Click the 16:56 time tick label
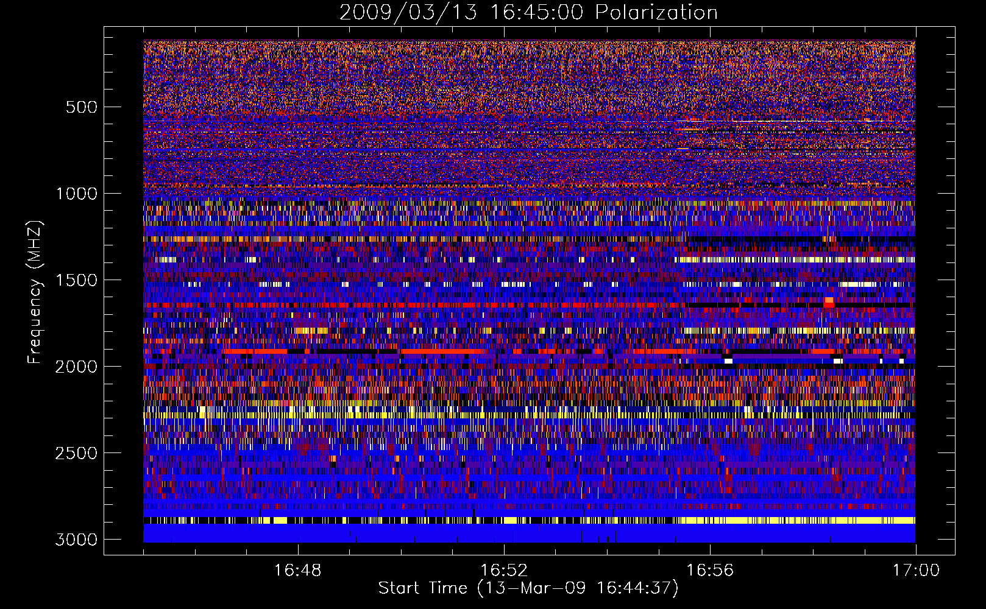The image size is (986, 609). point(710,571)
